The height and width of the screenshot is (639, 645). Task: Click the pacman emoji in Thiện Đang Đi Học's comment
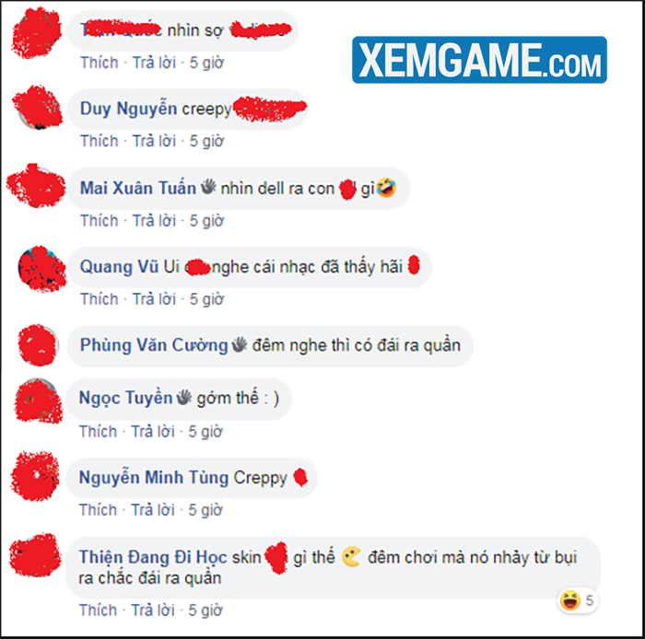click(352, 557)
